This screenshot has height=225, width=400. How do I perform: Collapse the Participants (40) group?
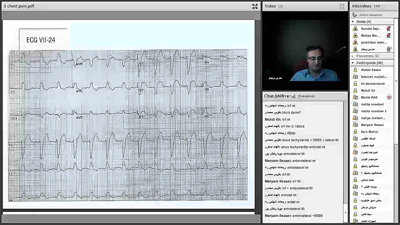click(x=353, y=63)
